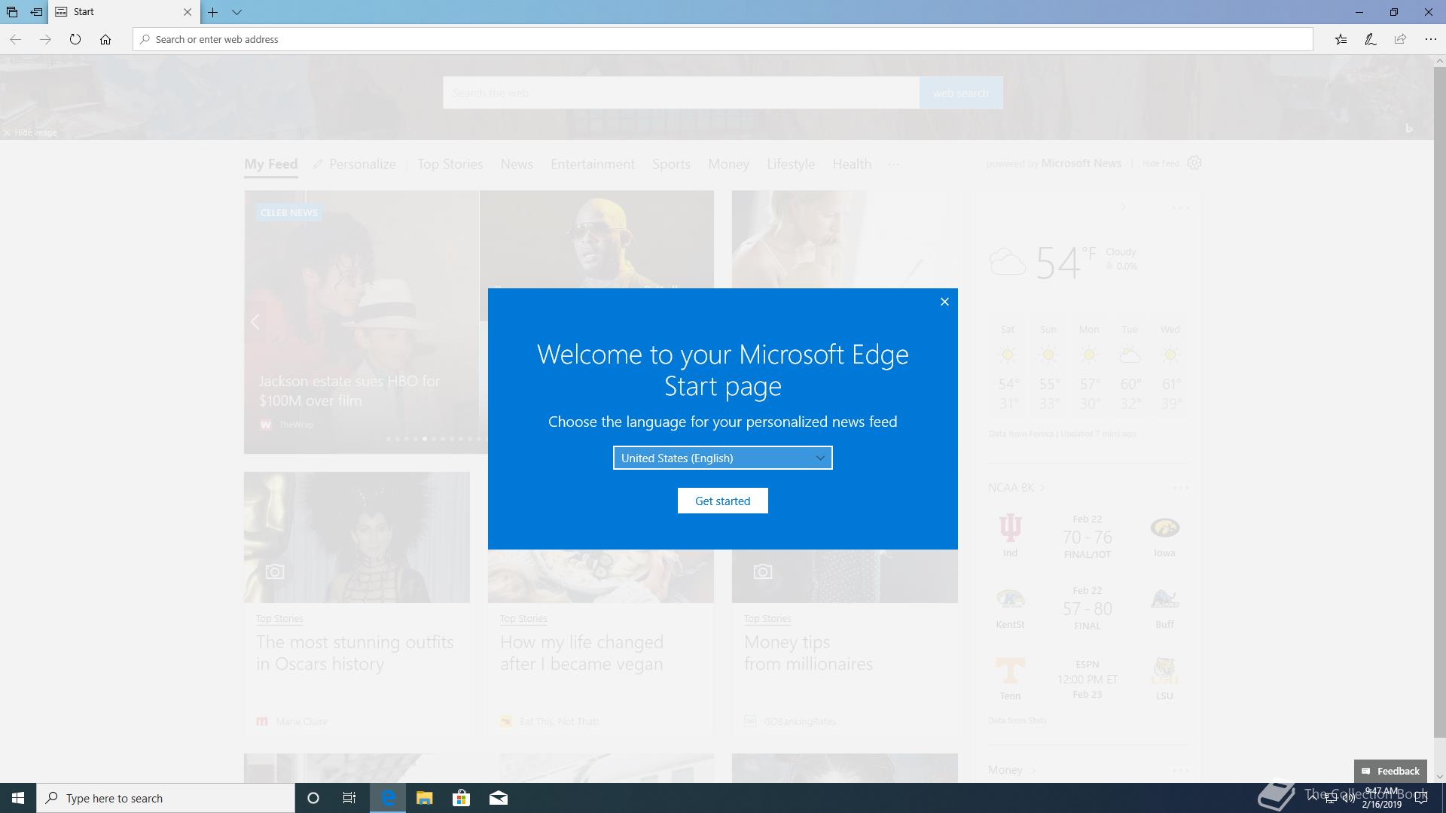Image resolution: width=1446 pixels, height=813 pixels.
Task: Click Type here to search box
Action: (166, 798)
